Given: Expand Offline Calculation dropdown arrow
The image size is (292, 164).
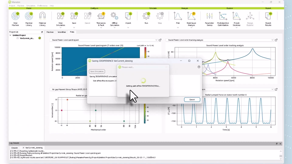Looking at the screenshot, I should (115, 28).
